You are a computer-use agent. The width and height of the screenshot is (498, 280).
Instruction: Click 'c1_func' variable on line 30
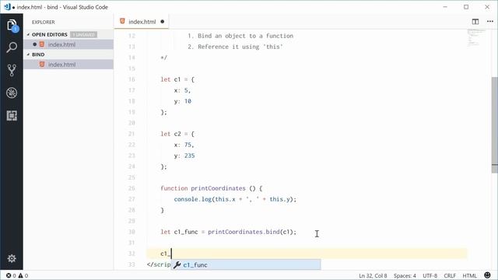coord(186,232)
